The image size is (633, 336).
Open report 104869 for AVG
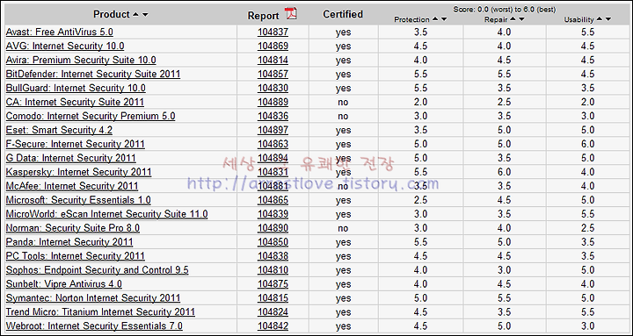pos(273,46)
